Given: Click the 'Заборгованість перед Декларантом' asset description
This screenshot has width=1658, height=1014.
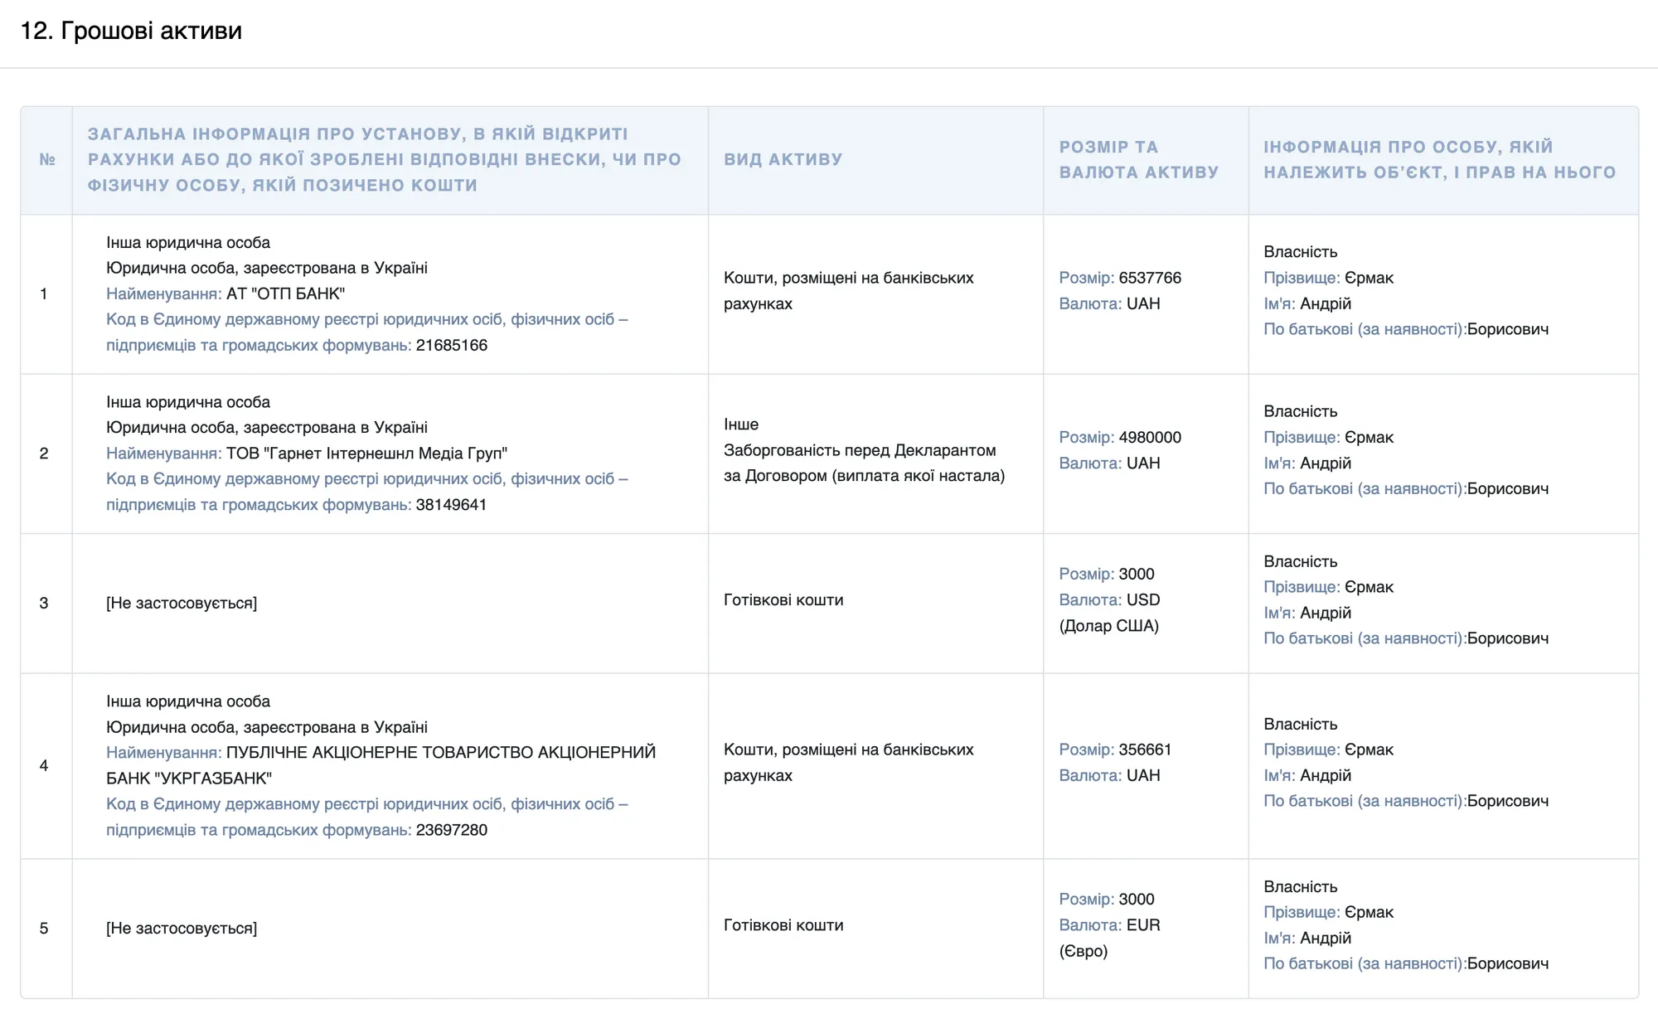Looking at the screenshot, I should pyautogui.click(x=860, y=450).
